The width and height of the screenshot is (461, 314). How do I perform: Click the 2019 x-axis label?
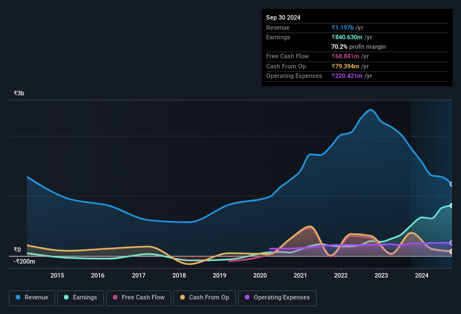220,275
